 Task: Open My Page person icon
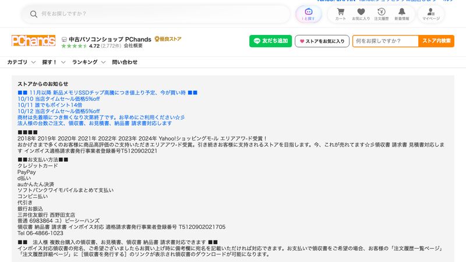(x=431, y=14)
